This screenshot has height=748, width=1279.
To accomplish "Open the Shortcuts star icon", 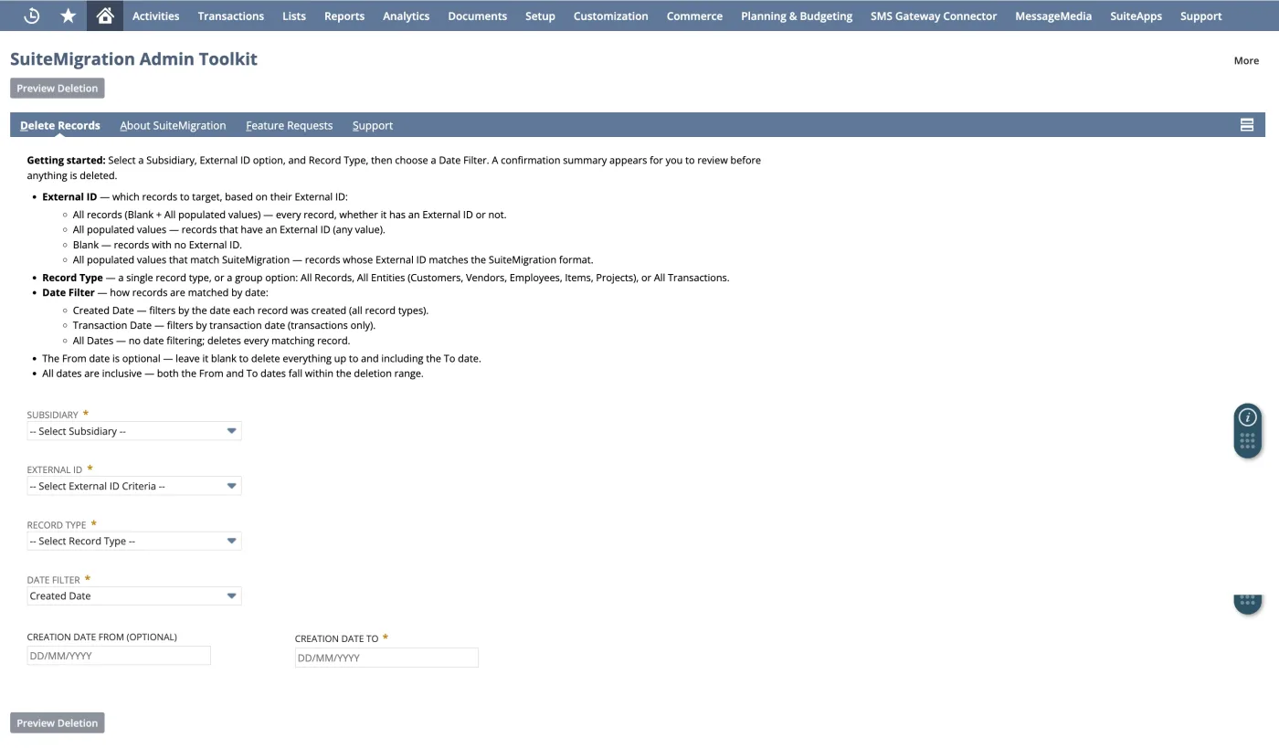I will pyautogui.click(x=68, y=16).
